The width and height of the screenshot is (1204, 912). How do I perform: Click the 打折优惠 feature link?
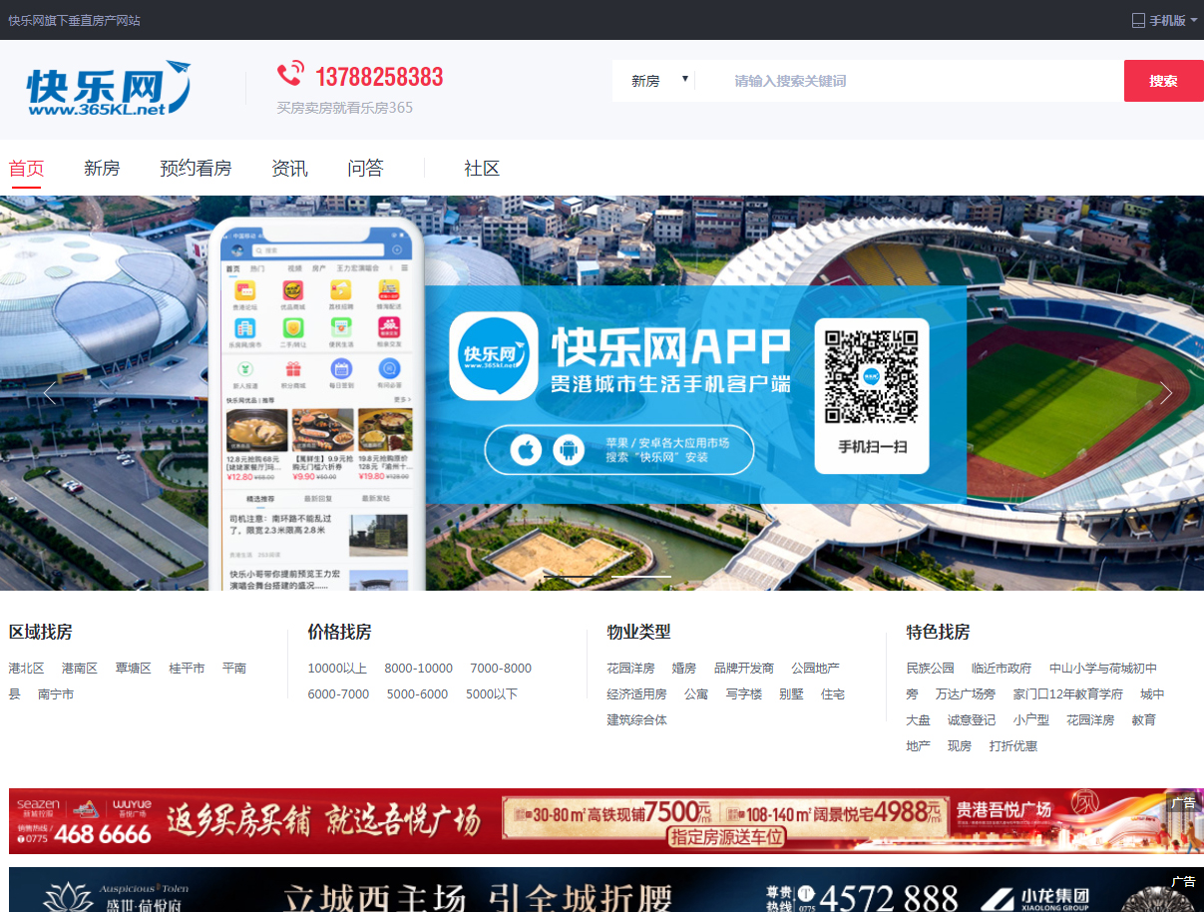click(x=1013, y=745)
